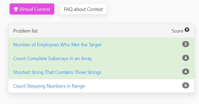Image resolution: width=199 pixels, height=104 pixels.
Task: Open the FAQ about Contest page
Action: coord(83,9)
